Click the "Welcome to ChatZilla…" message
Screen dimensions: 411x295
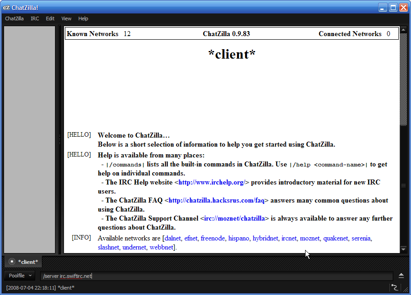tap(134, 135)
